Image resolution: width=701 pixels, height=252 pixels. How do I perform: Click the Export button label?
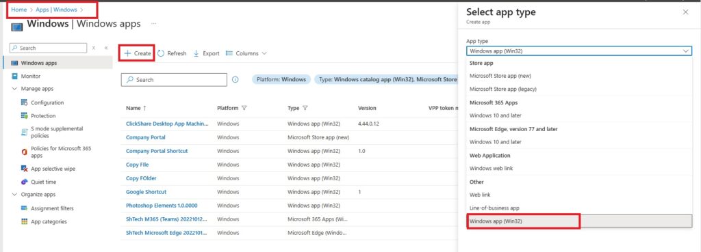coord(211,53)
